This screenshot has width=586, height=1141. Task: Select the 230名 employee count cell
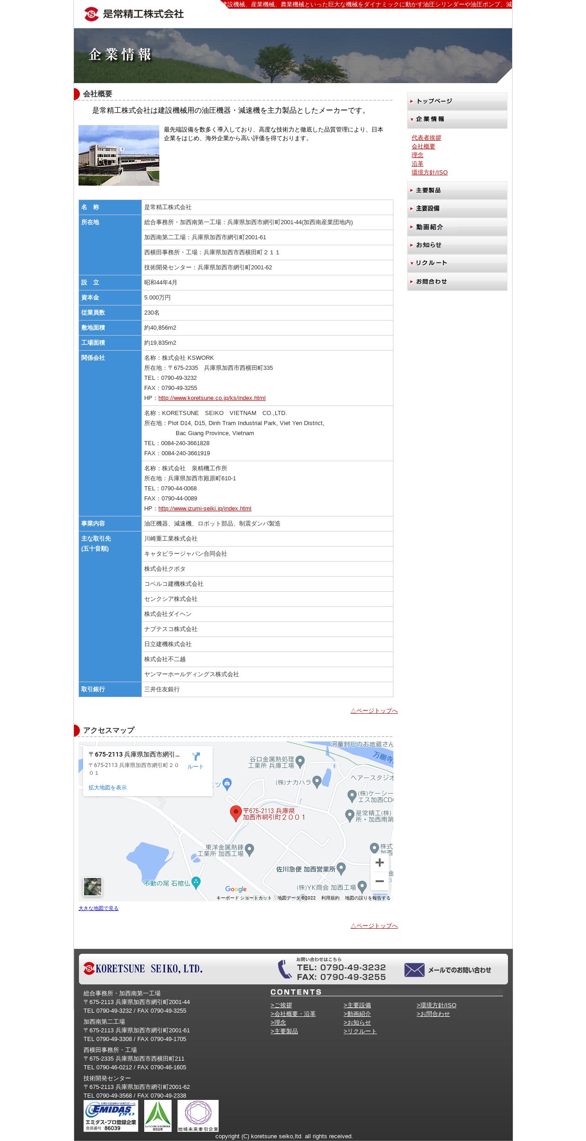coord(267,313)
